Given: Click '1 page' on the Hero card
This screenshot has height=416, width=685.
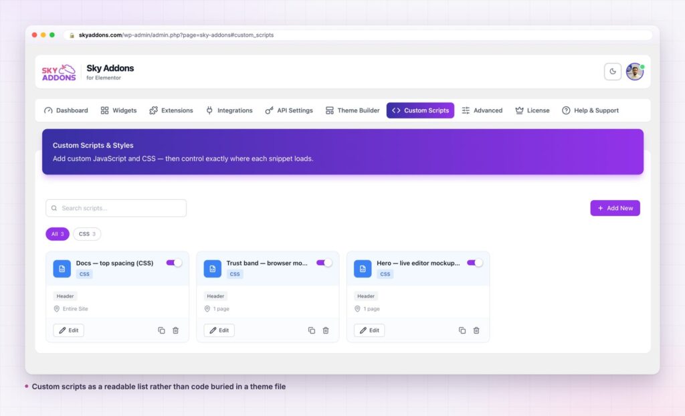Looking at the screenshot, I should 371,309.
